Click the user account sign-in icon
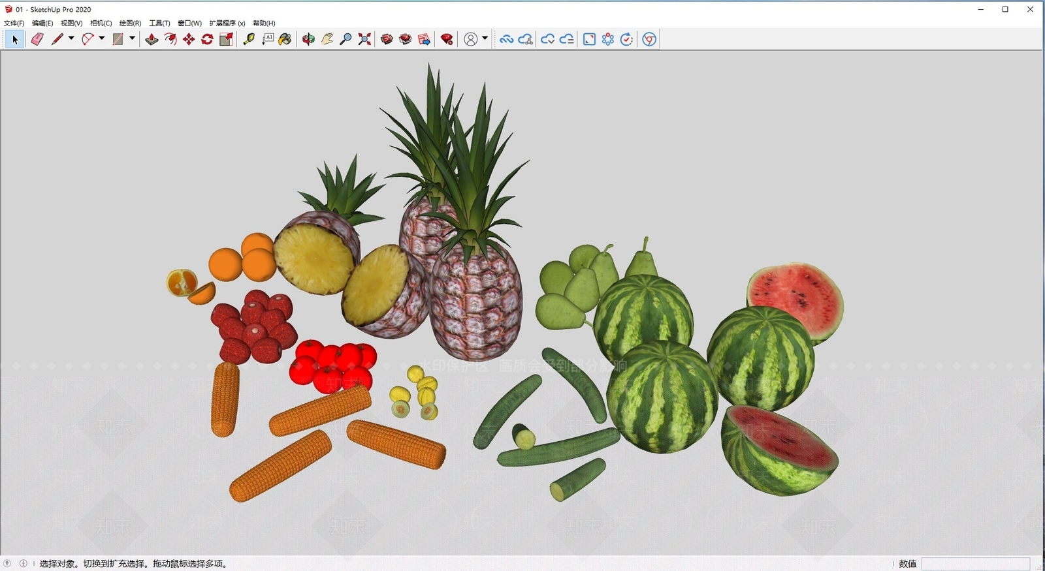 point(470,39)
